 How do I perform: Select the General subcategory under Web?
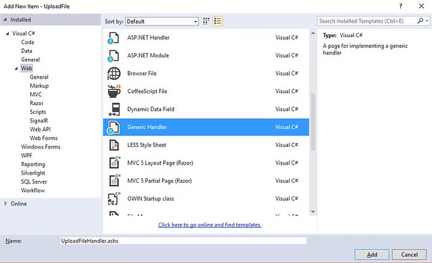coord(39,77)
